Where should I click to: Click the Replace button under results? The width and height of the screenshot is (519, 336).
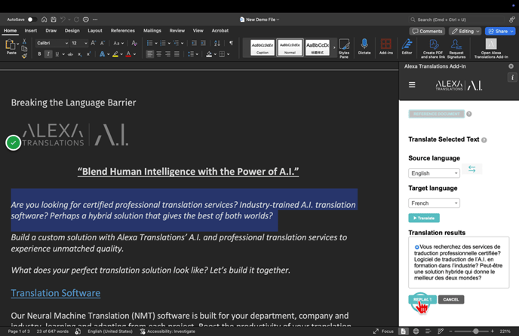coord(422,299)
